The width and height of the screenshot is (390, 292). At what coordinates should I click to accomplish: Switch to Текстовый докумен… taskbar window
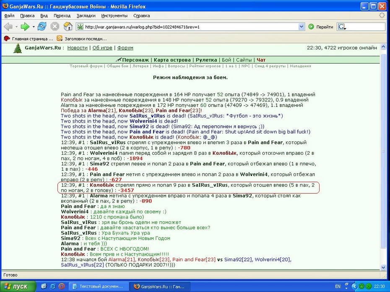tap(99, 286)
